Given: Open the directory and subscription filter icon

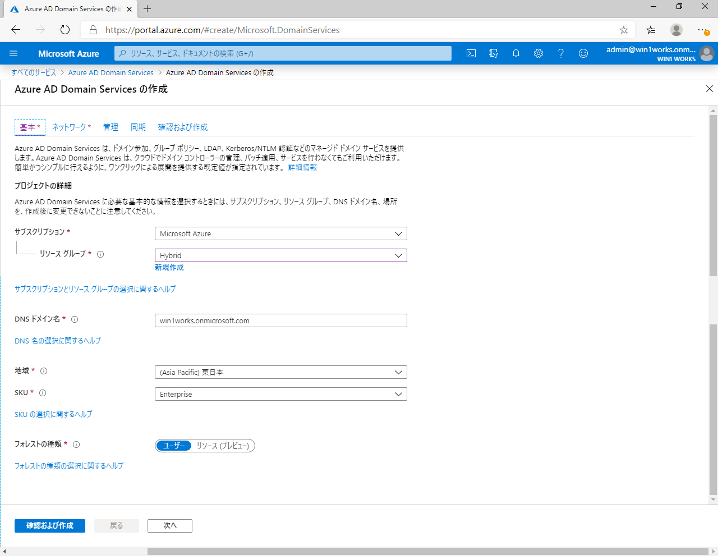Looking at the screenshot, I should (x=494, y=53).
